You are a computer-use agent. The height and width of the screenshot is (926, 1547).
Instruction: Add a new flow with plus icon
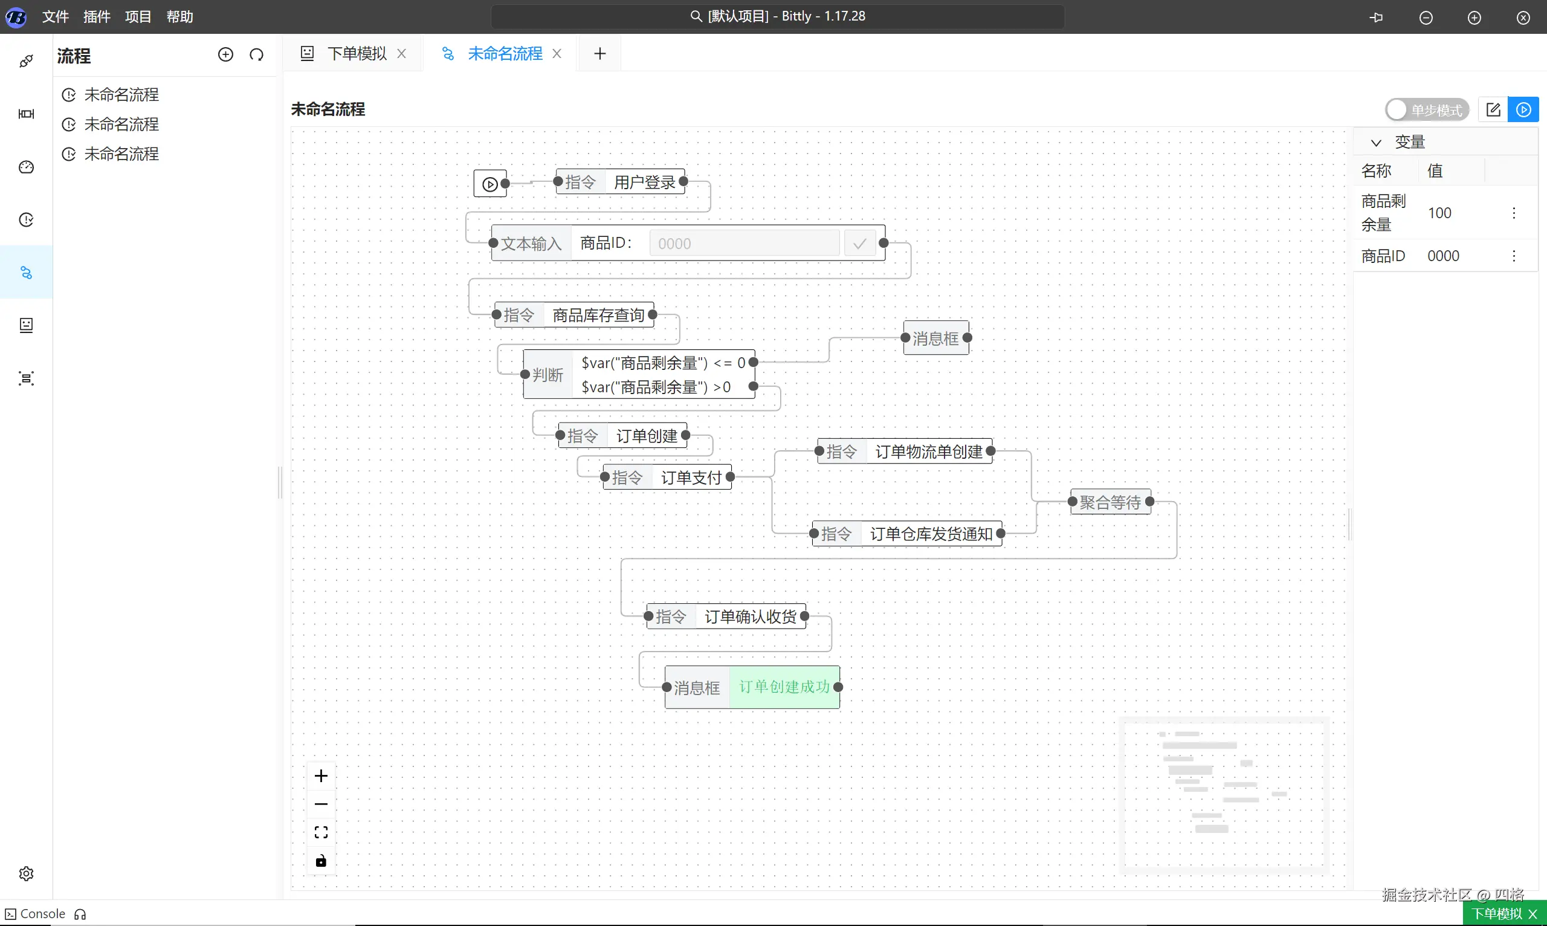[225, 55]
